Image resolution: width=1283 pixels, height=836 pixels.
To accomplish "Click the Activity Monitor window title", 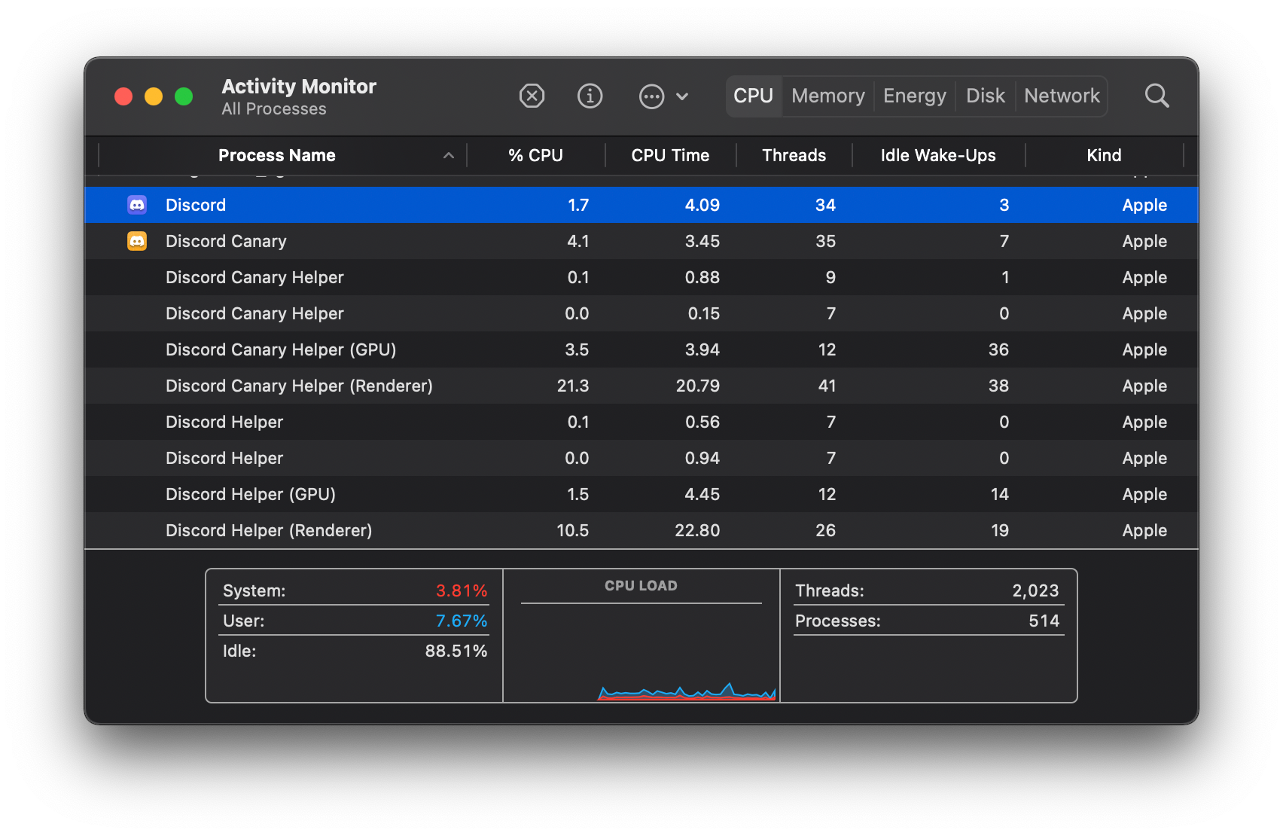I will click(x=299, y=86).
